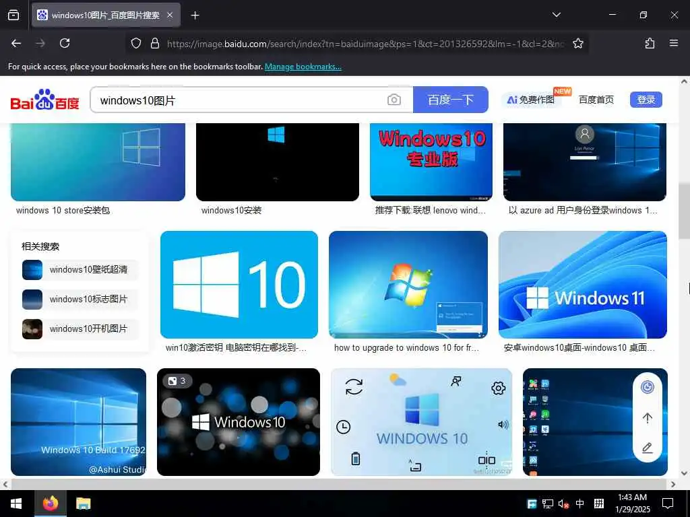Open the Windows 11 bloom thumbnail
This screenshot has width=690, height=517.
point(583,285)
